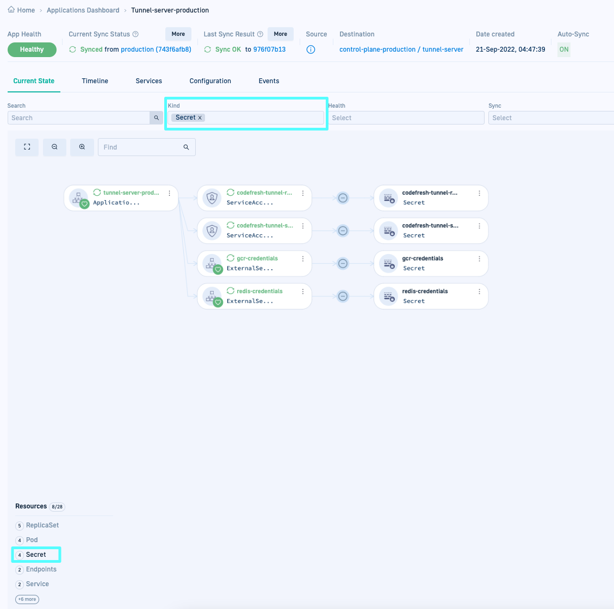Open the Sync filter dropdown
The height and width of the screenshot is (609, 614).
[x=550, y=118]
